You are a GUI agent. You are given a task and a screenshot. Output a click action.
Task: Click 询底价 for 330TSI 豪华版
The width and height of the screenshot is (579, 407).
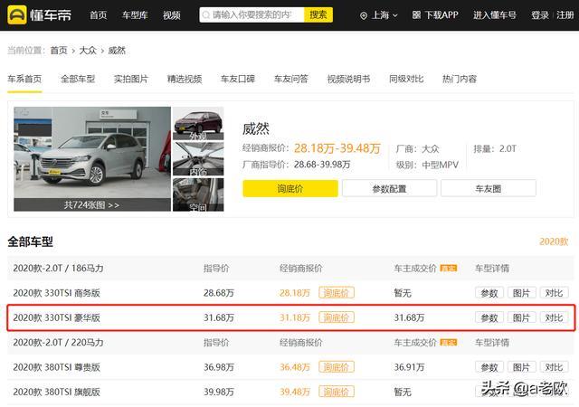[x=337, y=317]
